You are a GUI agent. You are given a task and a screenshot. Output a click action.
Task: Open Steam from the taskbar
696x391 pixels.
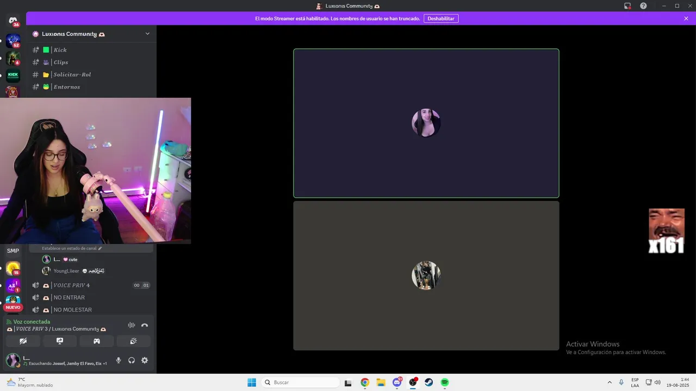(429, 382)
